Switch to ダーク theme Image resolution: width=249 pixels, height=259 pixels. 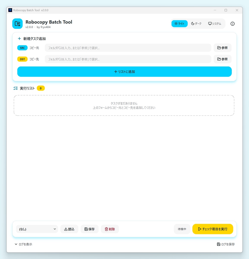coord(196,24)
